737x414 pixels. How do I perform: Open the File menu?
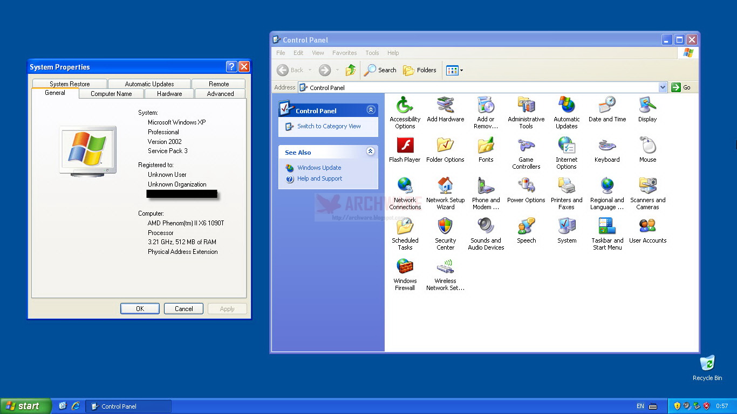281,53
